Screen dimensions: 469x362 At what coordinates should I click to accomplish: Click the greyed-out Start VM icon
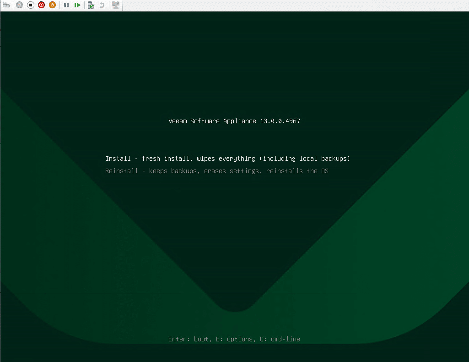[19, 5]
